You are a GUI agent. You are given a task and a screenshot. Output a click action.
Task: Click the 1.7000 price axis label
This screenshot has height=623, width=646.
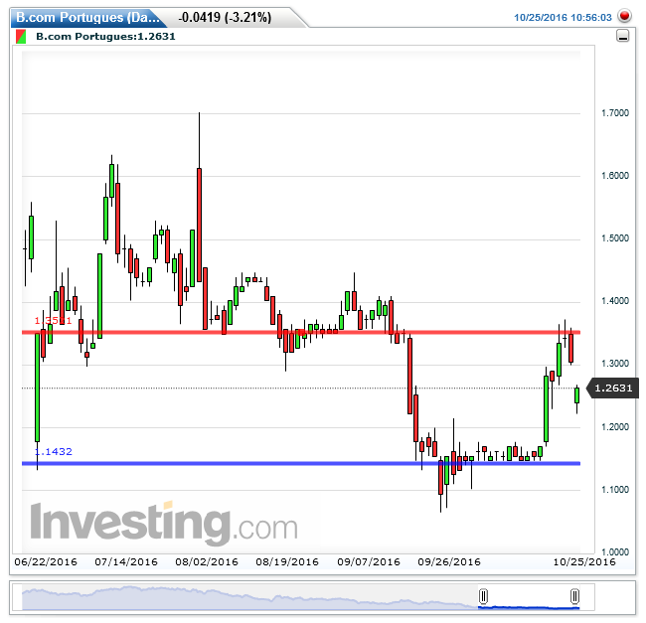coord(615,113)
